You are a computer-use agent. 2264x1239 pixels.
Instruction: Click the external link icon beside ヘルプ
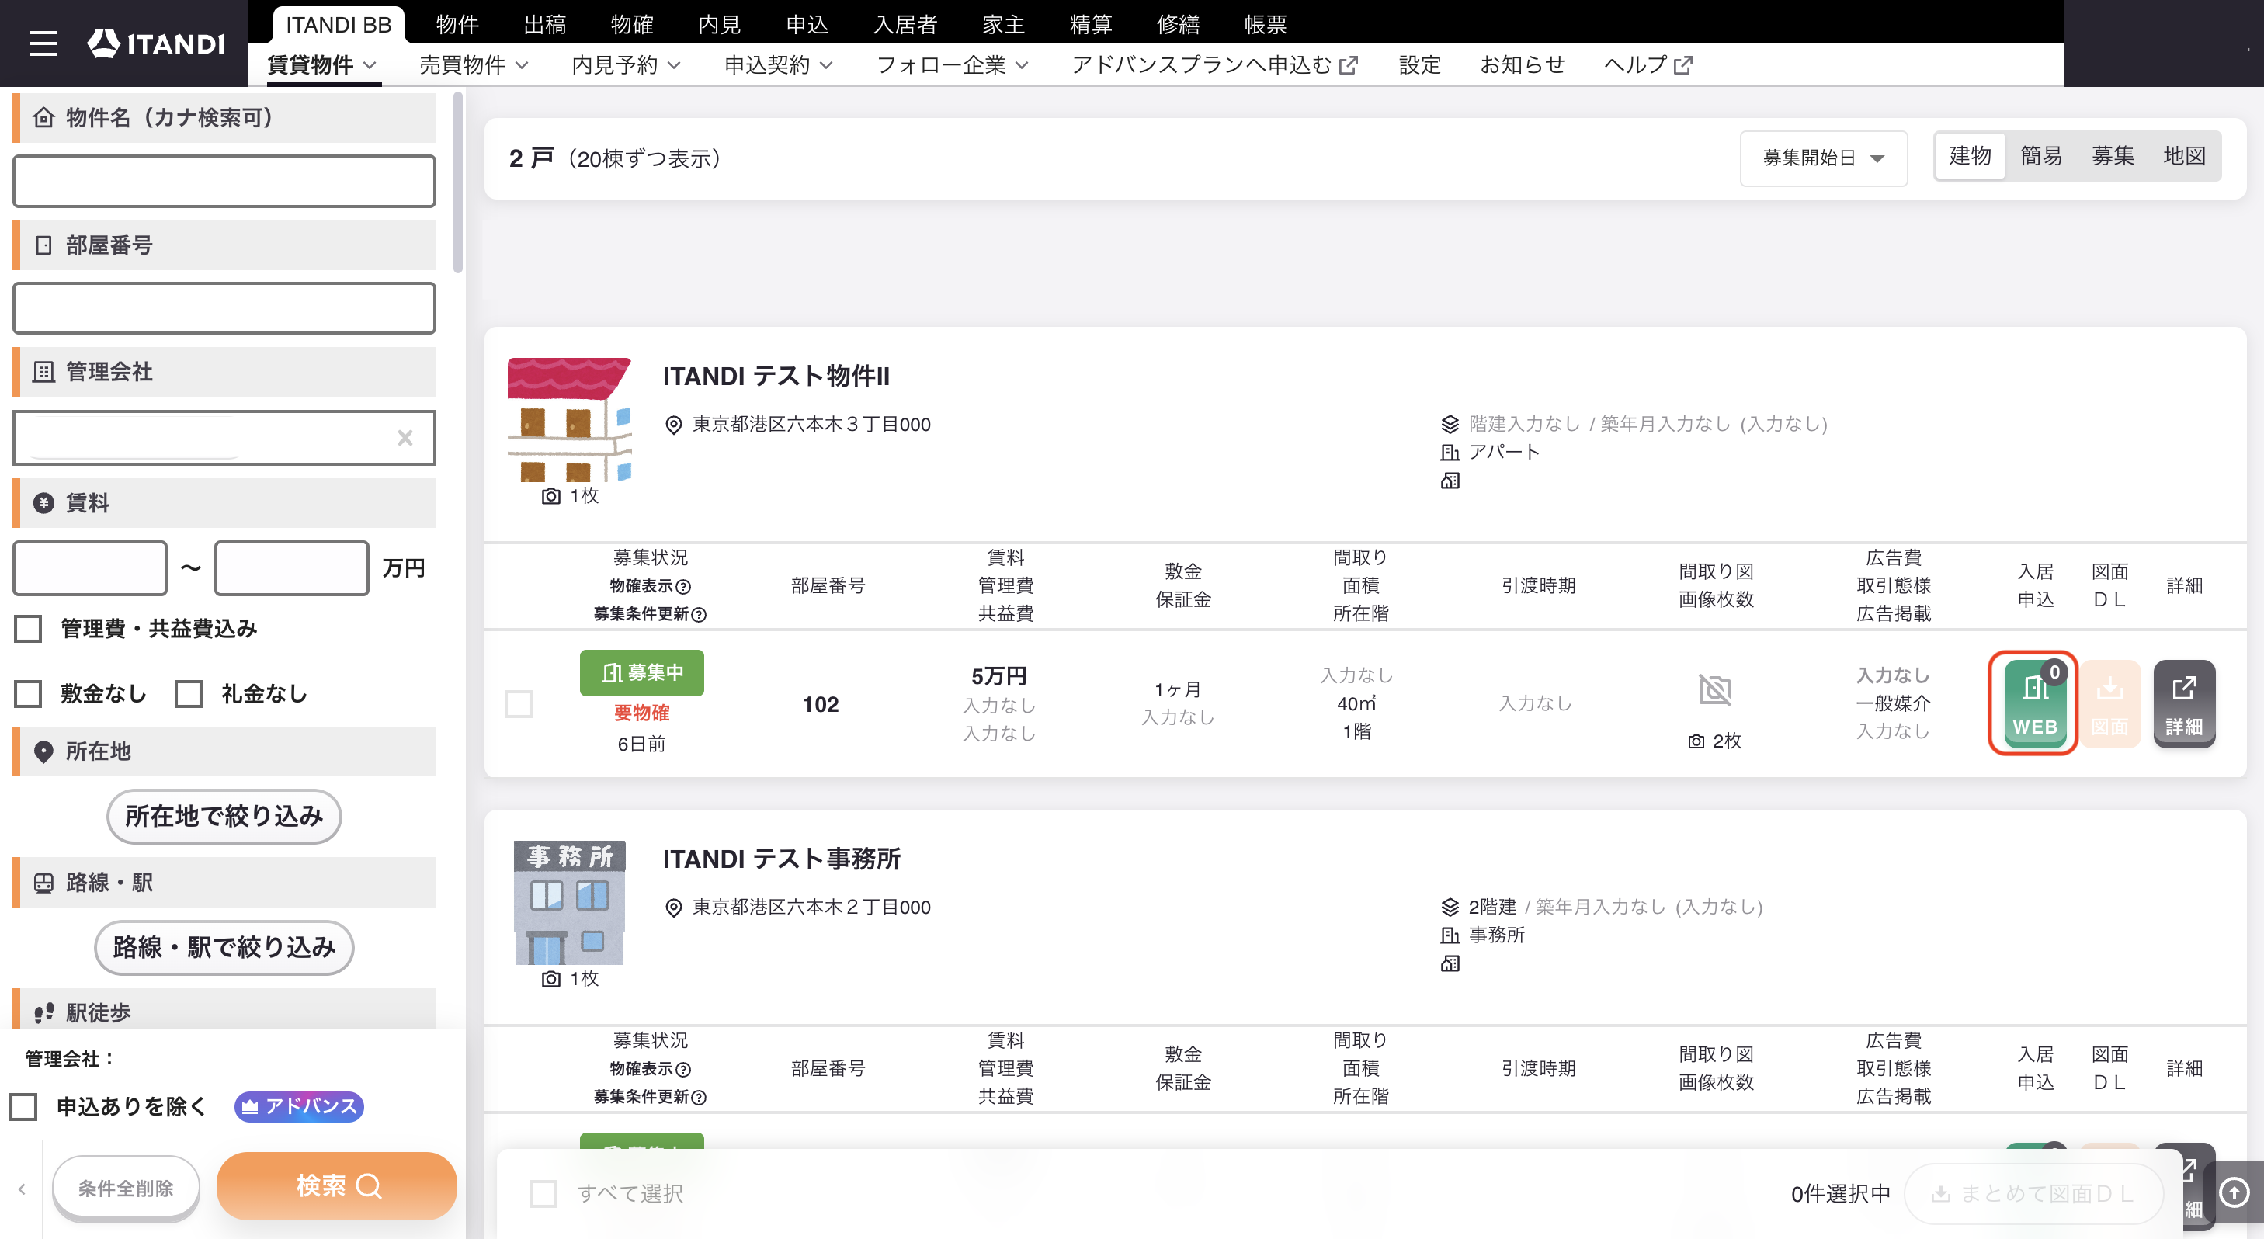point(1683,65)
